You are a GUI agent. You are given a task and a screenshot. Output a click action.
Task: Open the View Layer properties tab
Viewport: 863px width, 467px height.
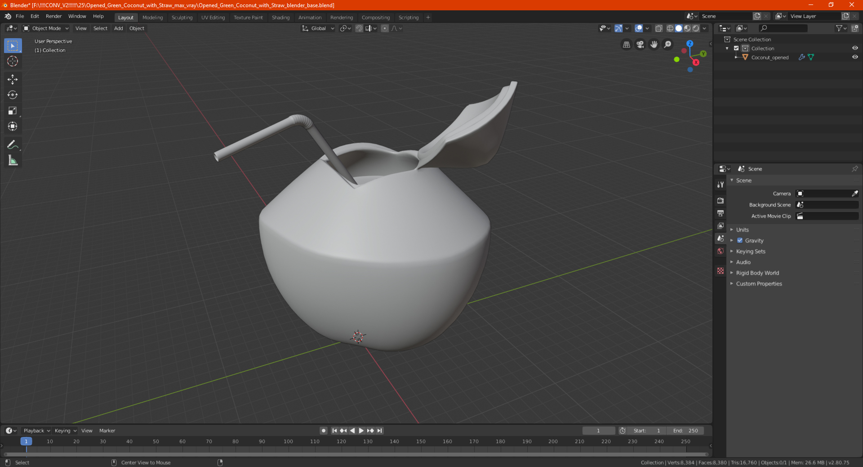pos(721,225)
